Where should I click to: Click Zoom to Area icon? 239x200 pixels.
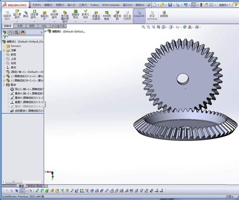(148, 27)
